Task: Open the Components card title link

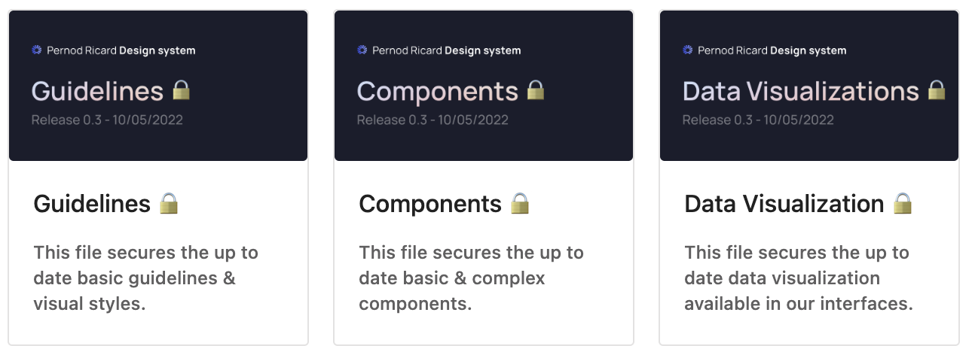Action: [x=429, y=204]
